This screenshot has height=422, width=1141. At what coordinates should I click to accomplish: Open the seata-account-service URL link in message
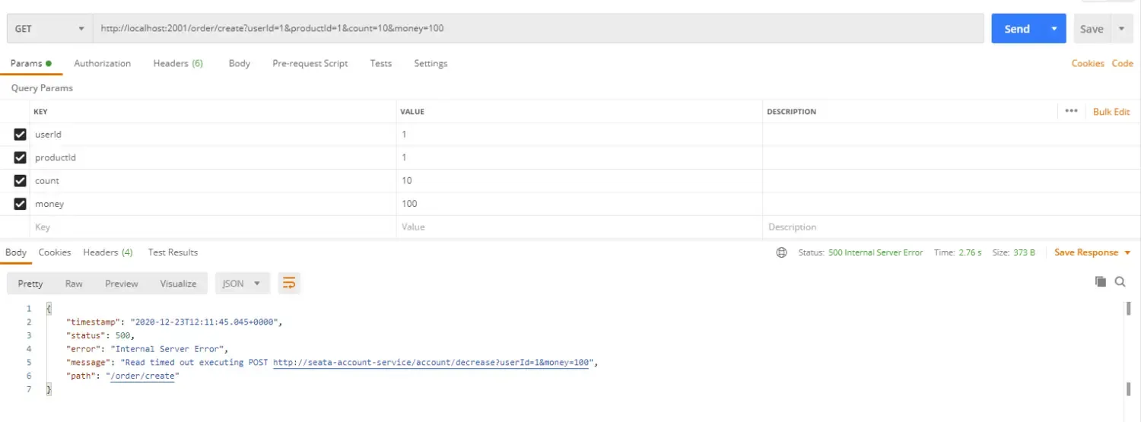(x=431, y=363)
